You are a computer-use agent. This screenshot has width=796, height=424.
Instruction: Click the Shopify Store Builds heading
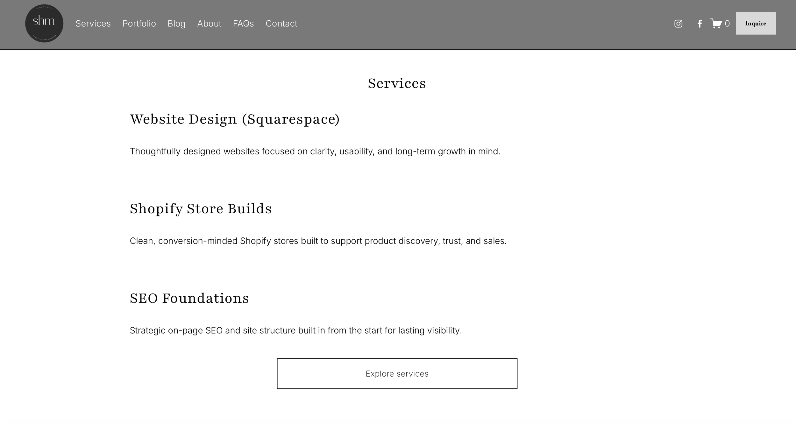pyautogui.click(x=201, y=209)
